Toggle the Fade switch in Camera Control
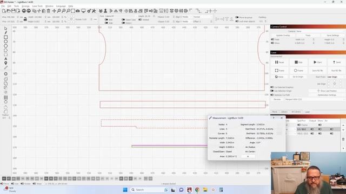 coord(272,39)
